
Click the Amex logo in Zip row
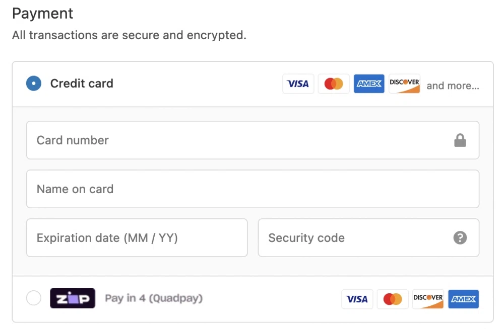point(464,299)
